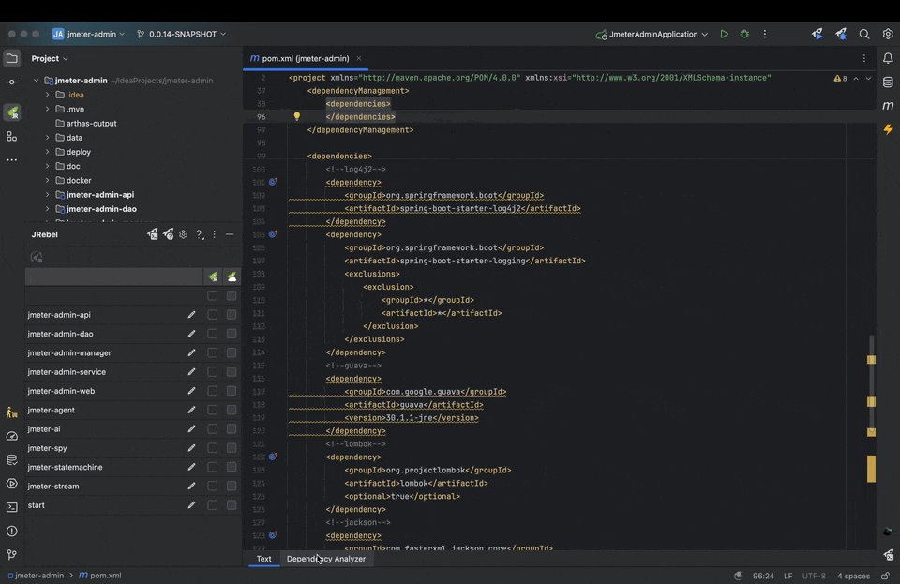This screenshot has height=584, width=900.
Task: Edit jmeter-admin-api JRebel configuration pencil
Action: coord(191,315)
